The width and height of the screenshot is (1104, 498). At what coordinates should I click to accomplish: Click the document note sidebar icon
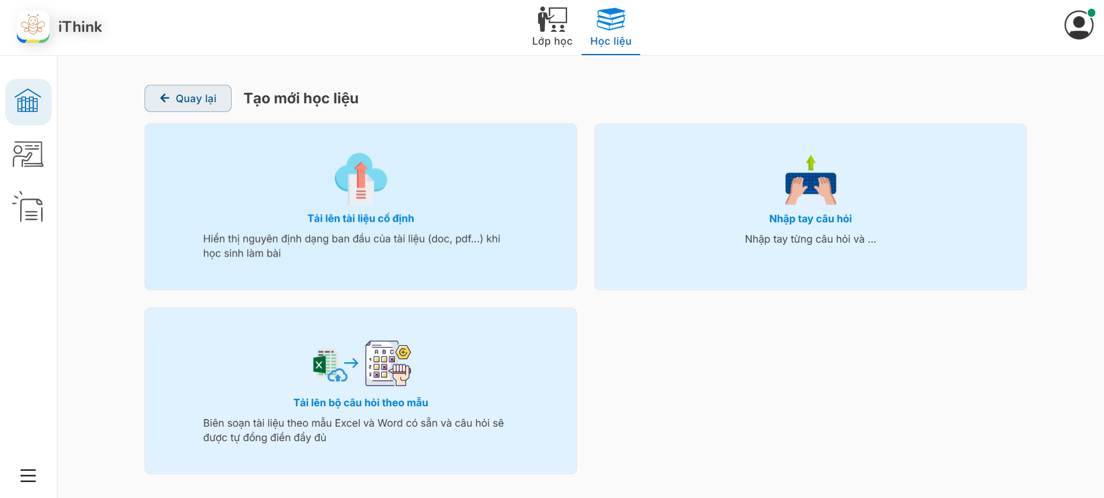[x=28, y=207]
